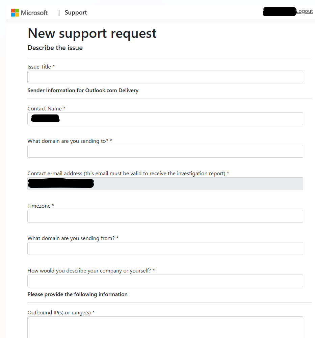Click the Microsoft logo icon

point(15,13)
